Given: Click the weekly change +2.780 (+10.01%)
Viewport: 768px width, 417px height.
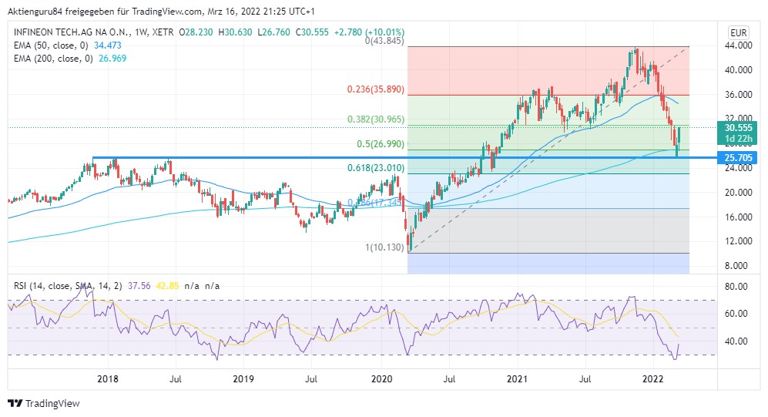Looking at the screenshot, I should coord(369,32).
